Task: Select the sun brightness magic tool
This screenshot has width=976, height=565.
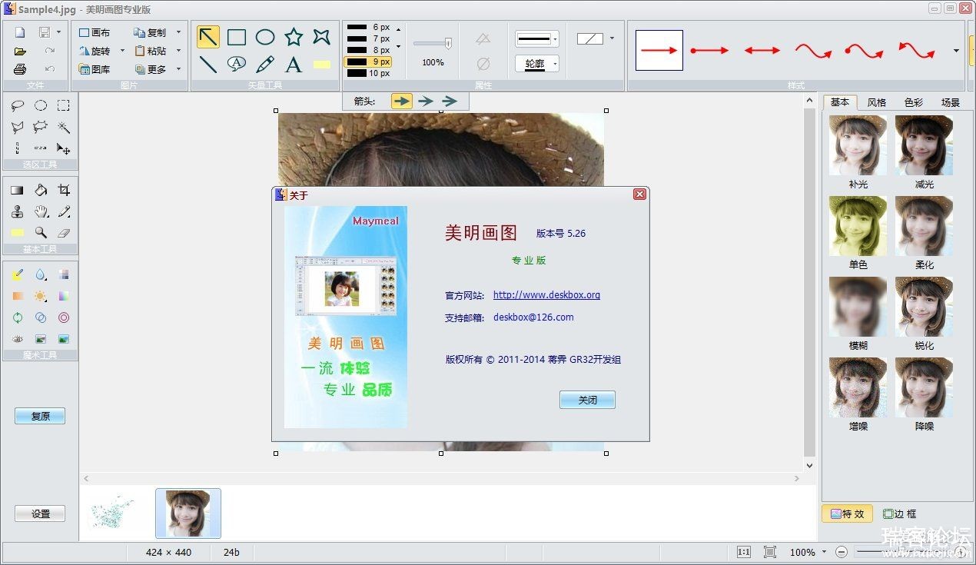Action: coord(41,296)
